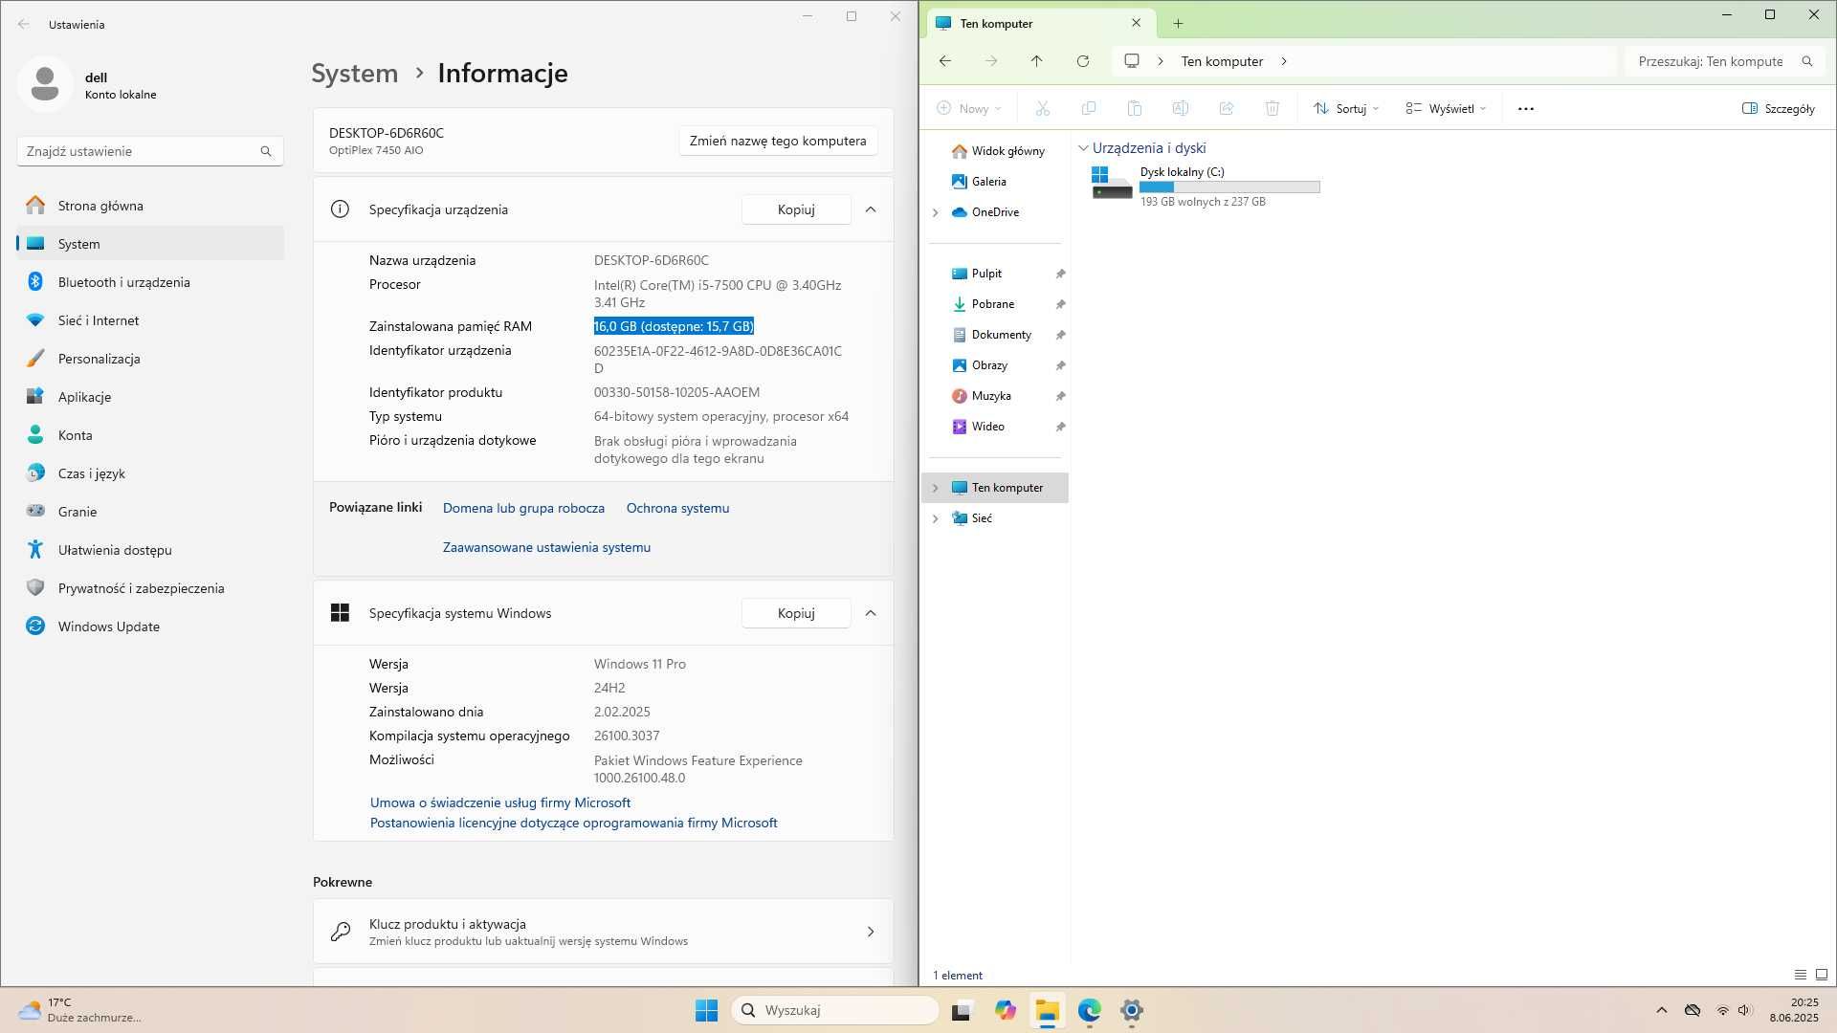Add a new tab in File Explorer
Image resolution: width=1837 pixels, height=1033 pixels.
coord(1178,23)
